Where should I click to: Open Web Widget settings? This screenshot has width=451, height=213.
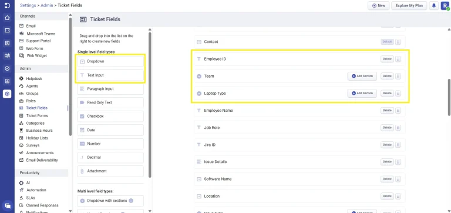pyautogui.click(x=36, y=56)
